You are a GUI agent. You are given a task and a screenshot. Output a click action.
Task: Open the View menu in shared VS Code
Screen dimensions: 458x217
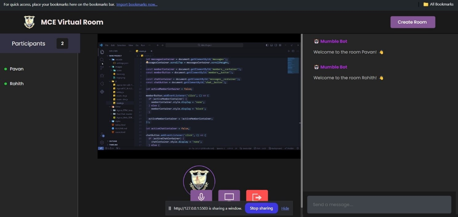(x=131, y=45)
